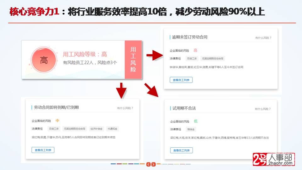Click the 用工风险等级：高 heading
Viewport: 302px width, 170px height.
click(85, 54)
